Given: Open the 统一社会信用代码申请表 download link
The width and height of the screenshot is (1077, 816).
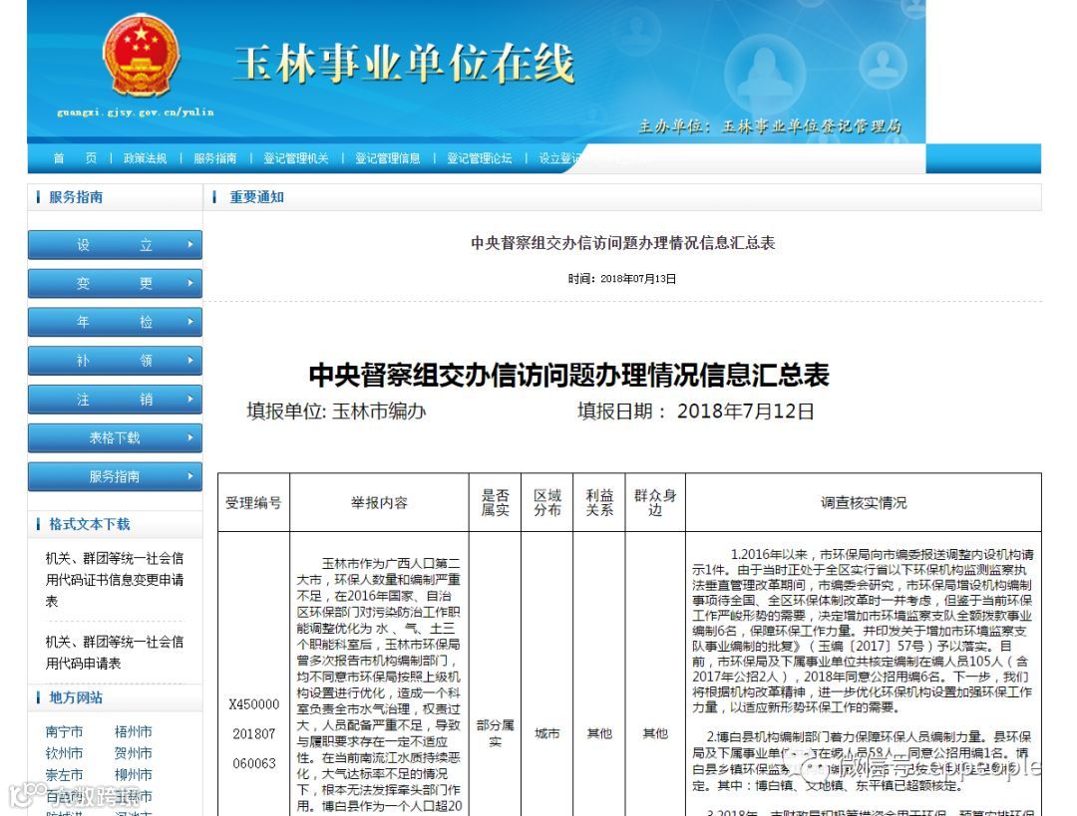Looking at the screenshot, I should coord(115,653).
